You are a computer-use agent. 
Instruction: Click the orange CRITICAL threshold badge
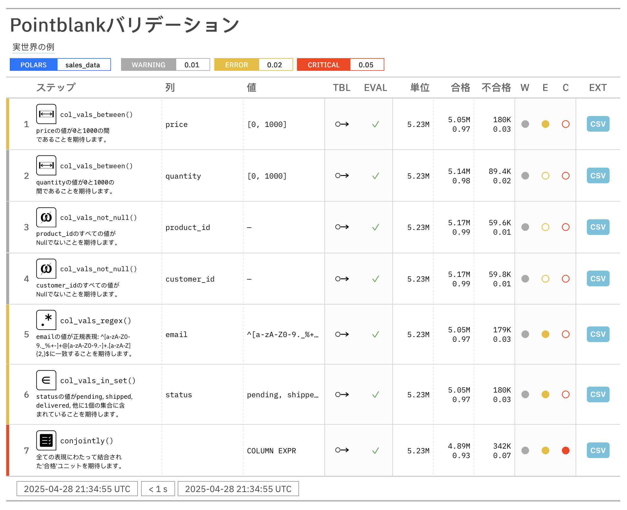click(324, 65)
